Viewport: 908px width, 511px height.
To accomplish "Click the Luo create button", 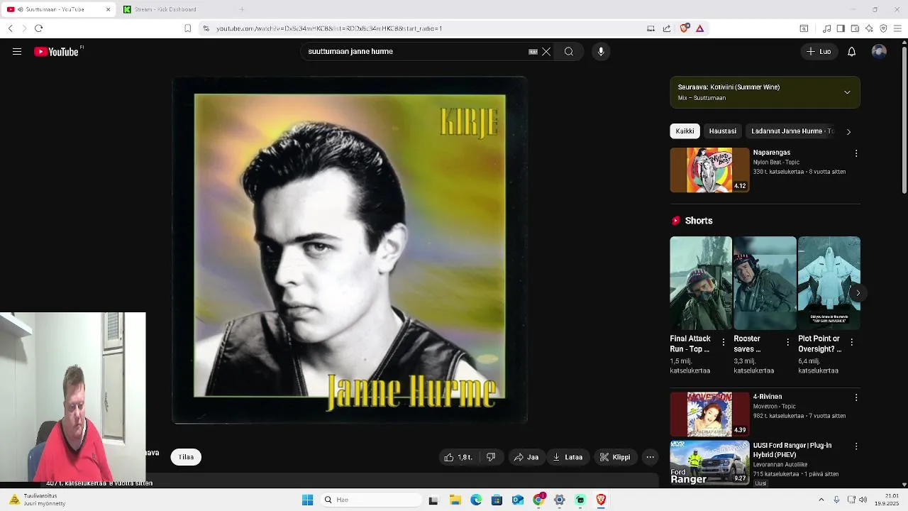I will tap(818, 52).
